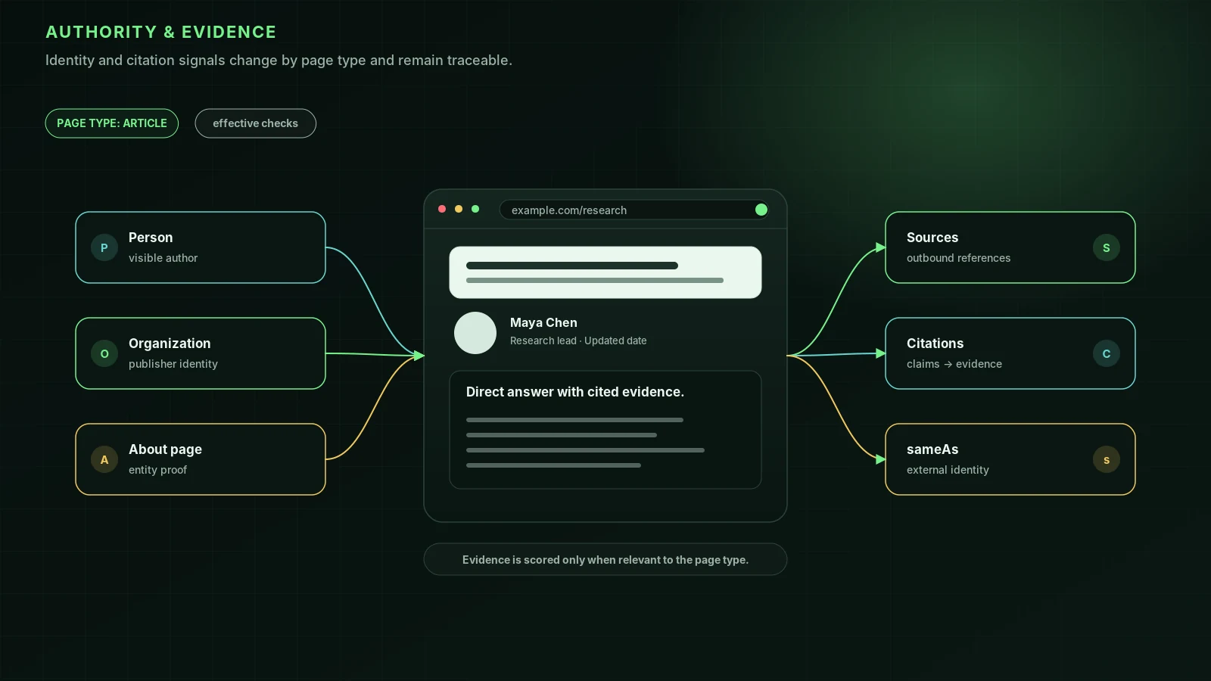Click the 'publisher identity' label
The image size is (1211, 681).
coord(173,364)
